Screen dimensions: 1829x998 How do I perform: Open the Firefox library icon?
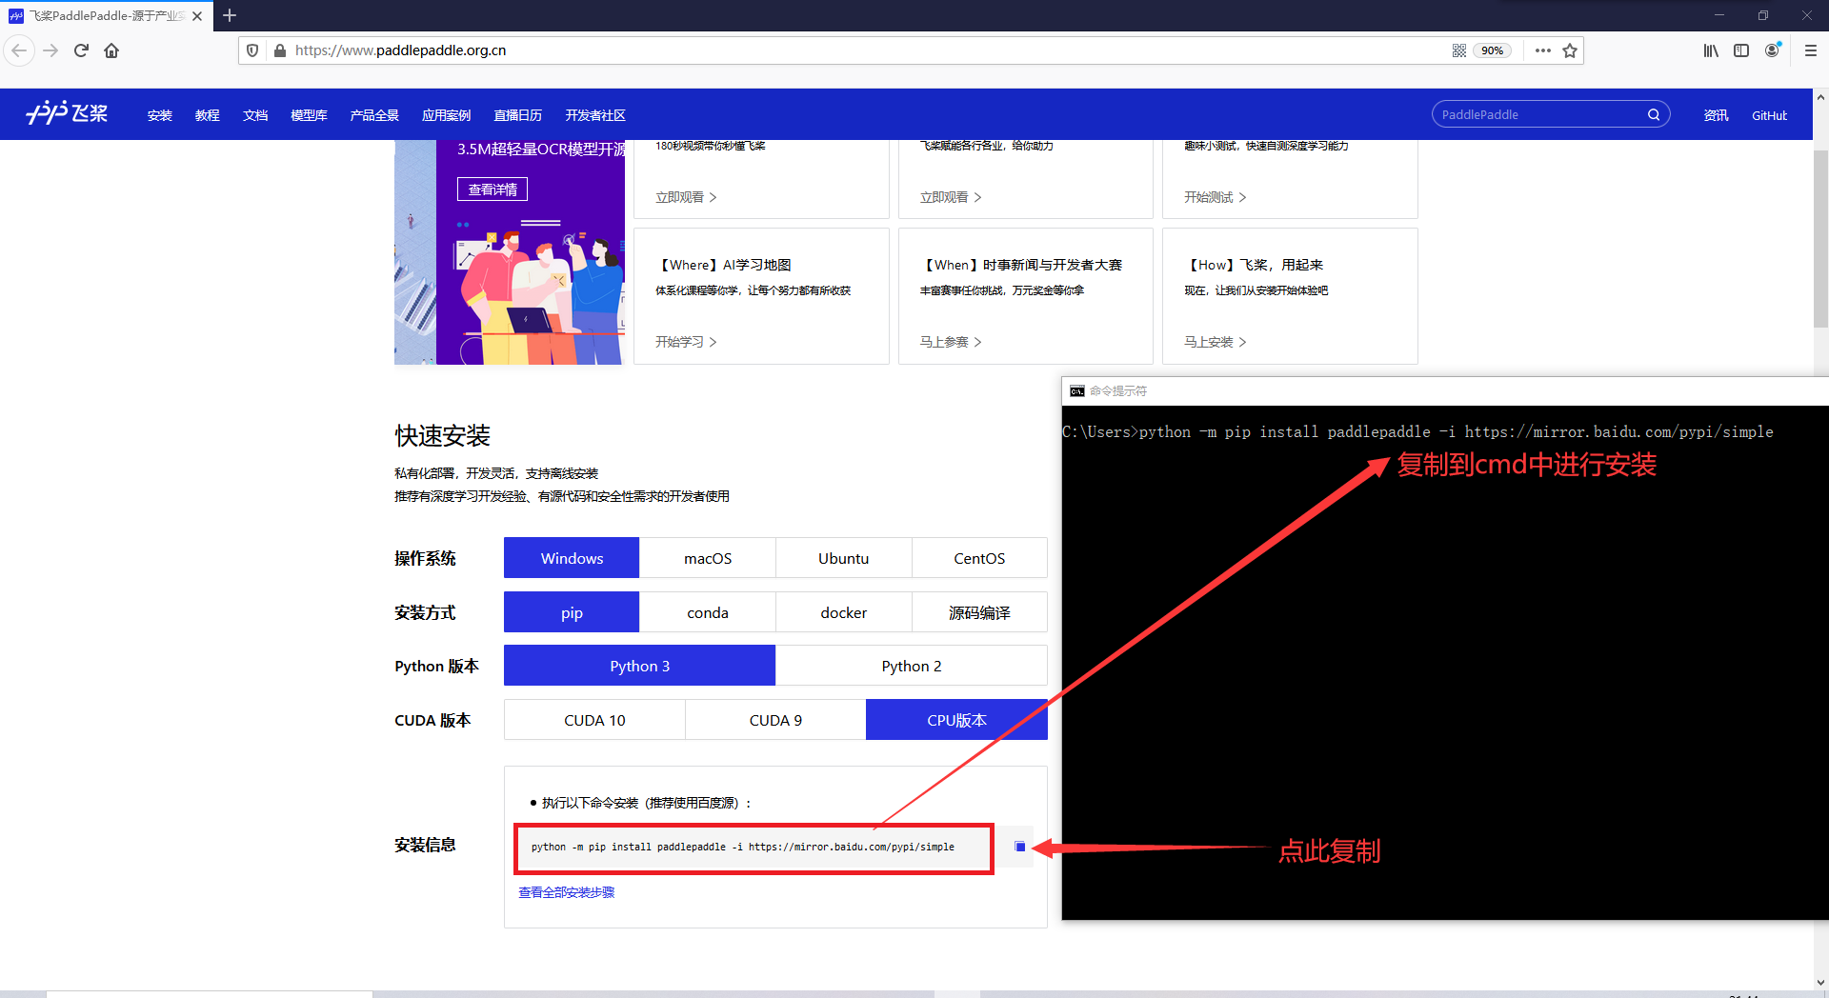point(1711,50)
